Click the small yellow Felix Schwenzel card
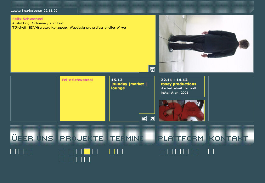The height and width of the screenshot is (183, 265). pyautogui.click(x=83, y=99)
